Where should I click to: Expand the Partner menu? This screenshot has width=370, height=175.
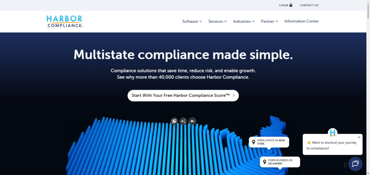(270, 21)
